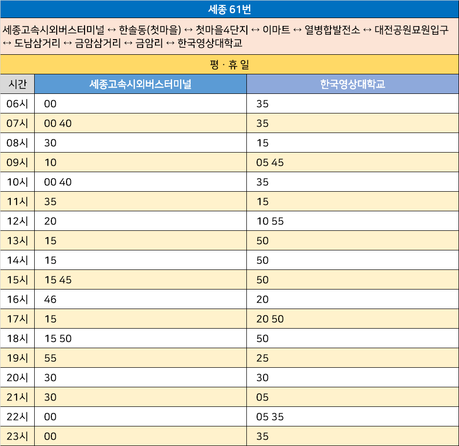Click terminal departure 15 50 in 18시 row
Viewport: 459px width, 446px height.
(58, 338)
